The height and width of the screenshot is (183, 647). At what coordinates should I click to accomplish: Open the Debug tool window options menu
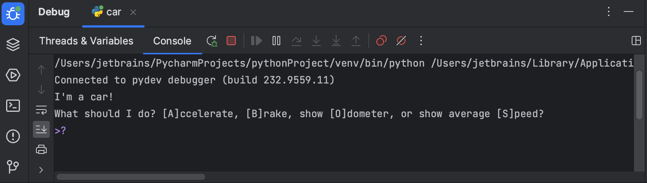click(x=608, y=12)
